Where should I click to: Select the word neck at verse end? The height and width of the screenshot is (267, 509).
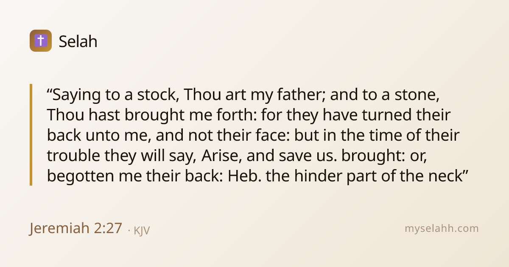coord(445,176)
